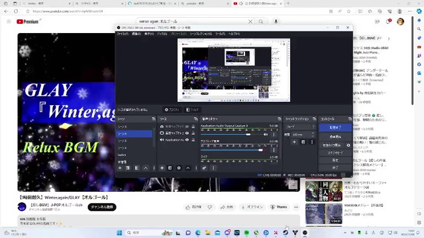Add a scene transition with plus icon
Image resolution: width=424 pixels, height=238 pixels.
[294, 142]
